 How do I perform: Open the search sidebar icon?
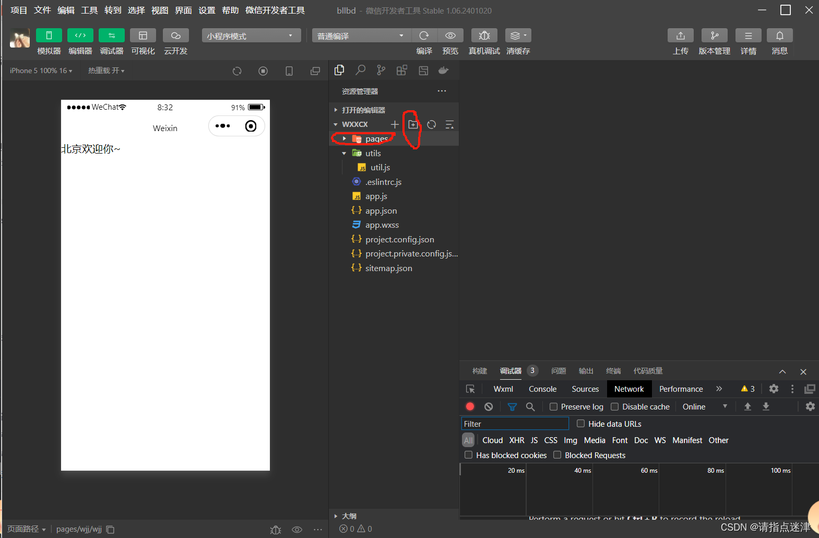pyautogui.click(x=360, y=70)
